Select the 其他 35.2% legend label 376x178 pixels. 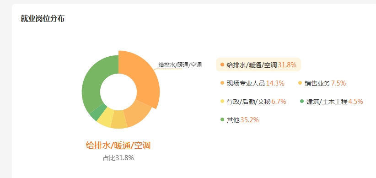pos(240,120)
